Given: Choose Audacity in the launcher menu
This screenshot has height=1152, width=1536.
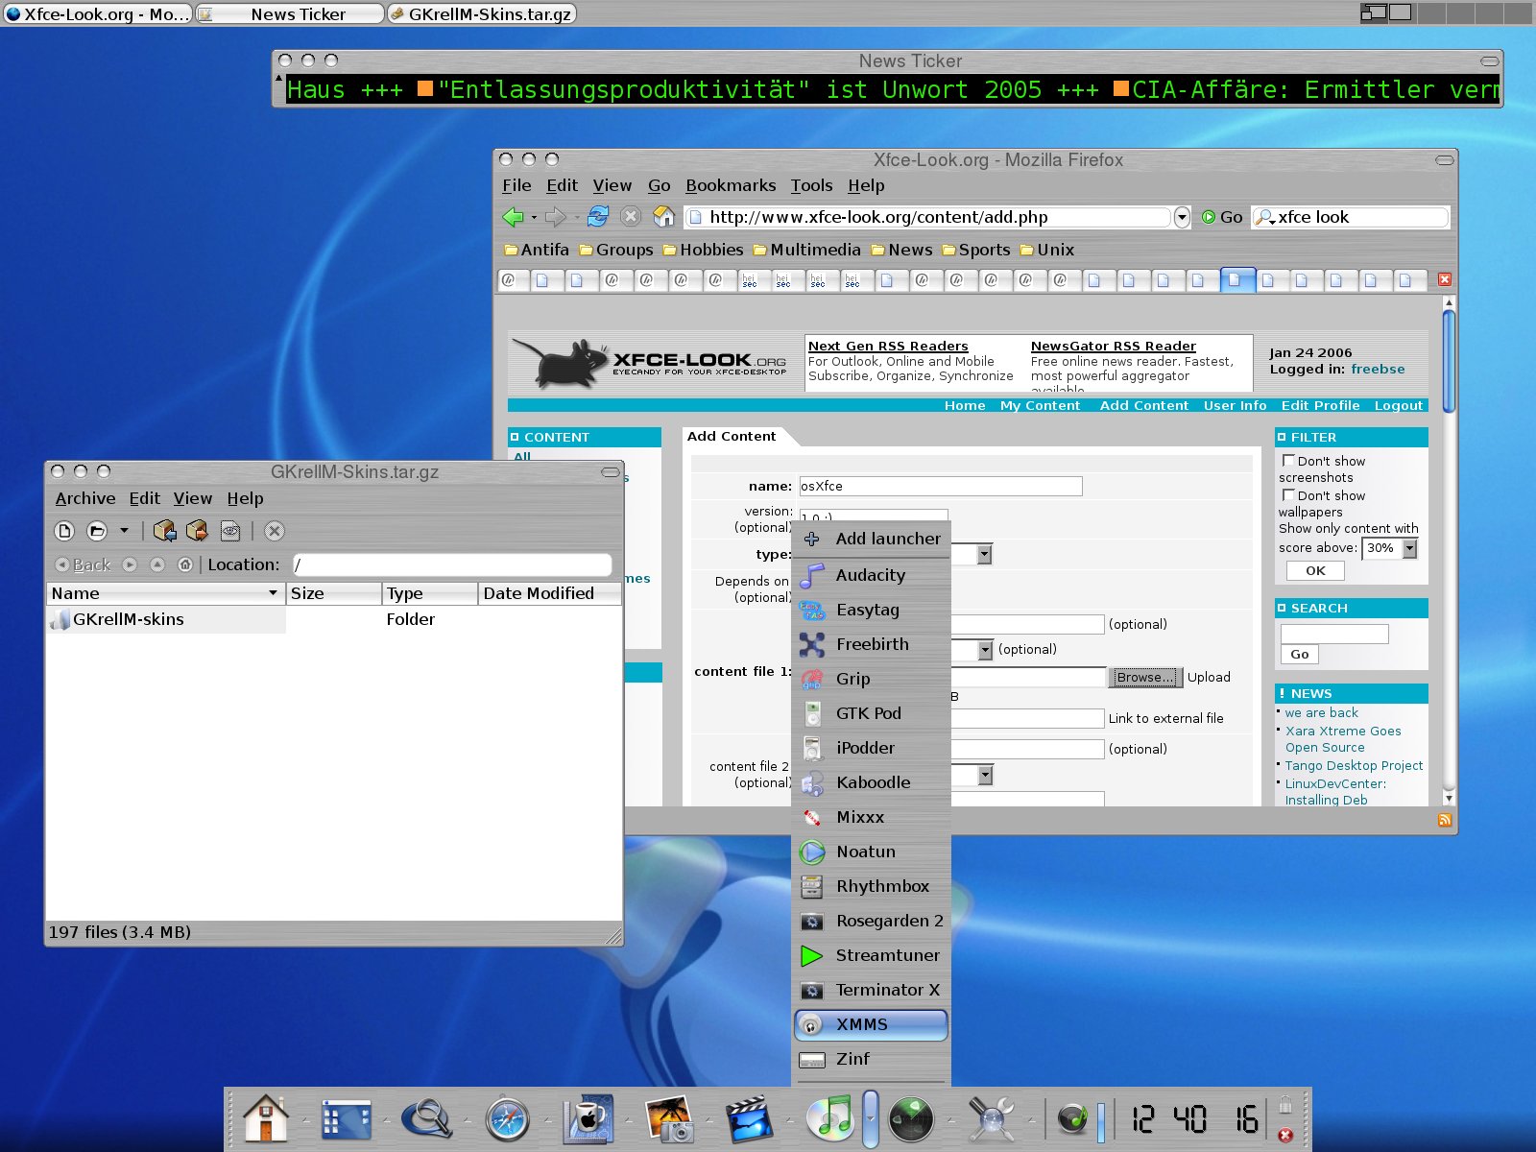Looking at the screenshot, I should [871, 575].
